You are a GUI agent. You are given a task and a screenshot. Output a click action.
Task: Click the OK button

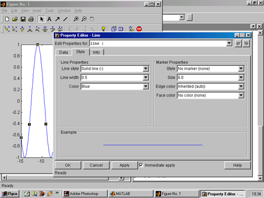(68, 165)
